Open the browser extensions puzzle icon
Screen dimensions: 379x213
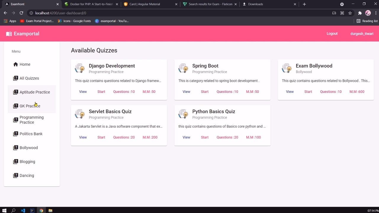pyautogui.click(x=360, y=13)
